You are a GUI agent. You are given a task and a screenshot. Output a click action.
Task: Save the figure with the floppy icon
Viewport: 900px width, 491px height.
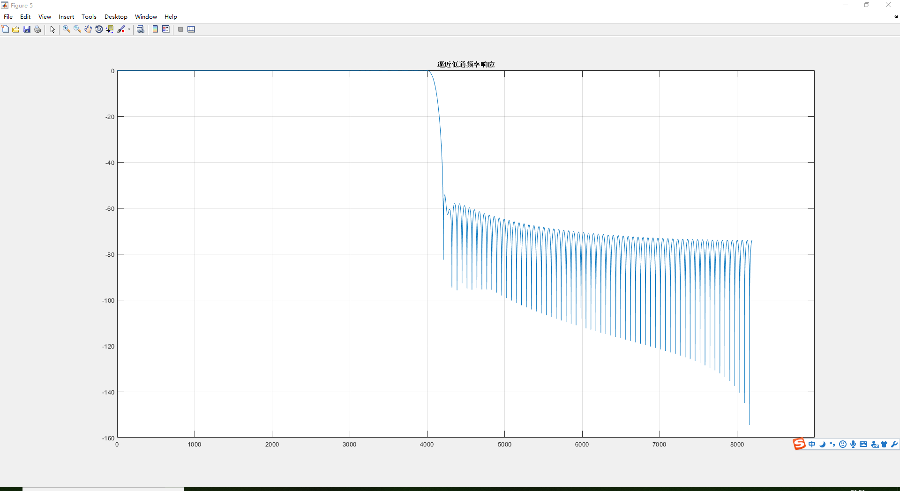tap(27, 29)
